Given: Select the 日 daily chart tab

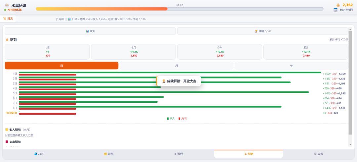Looking at the screenshot, I should [62, 66].
